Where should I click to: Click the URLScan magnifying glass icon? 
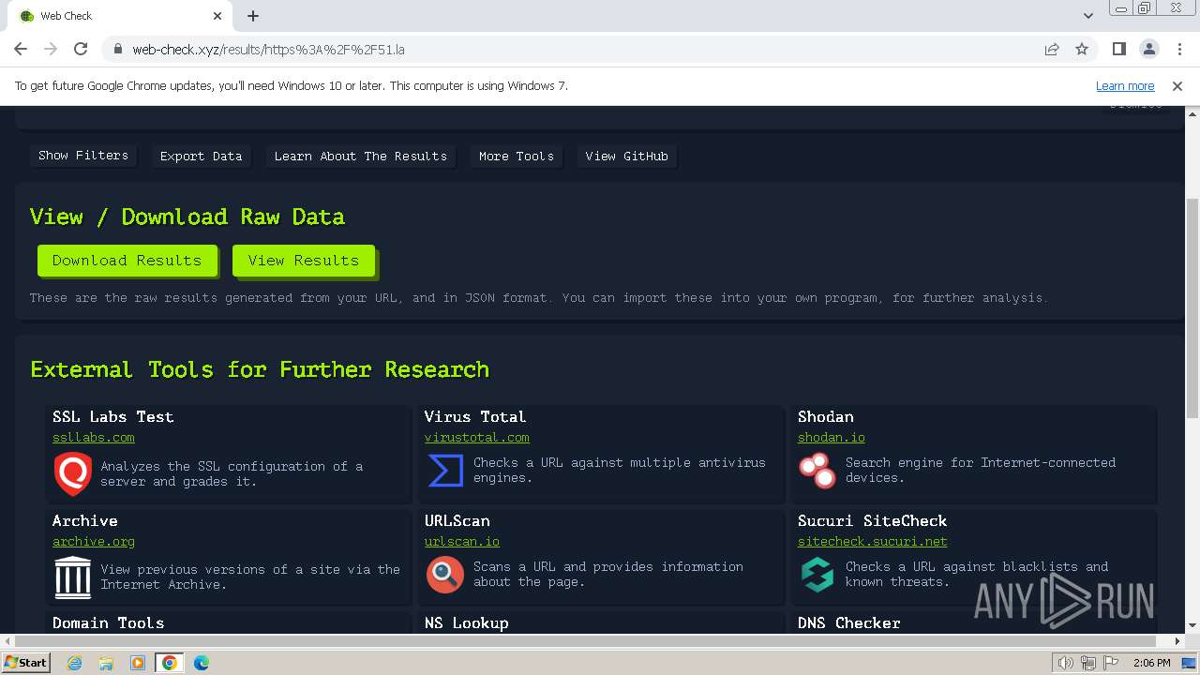point(444,574)
